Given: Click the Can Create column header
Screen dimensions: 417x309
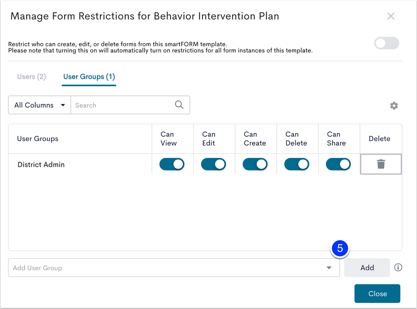Looking at the screenshot, I should [x=256, y=139].
